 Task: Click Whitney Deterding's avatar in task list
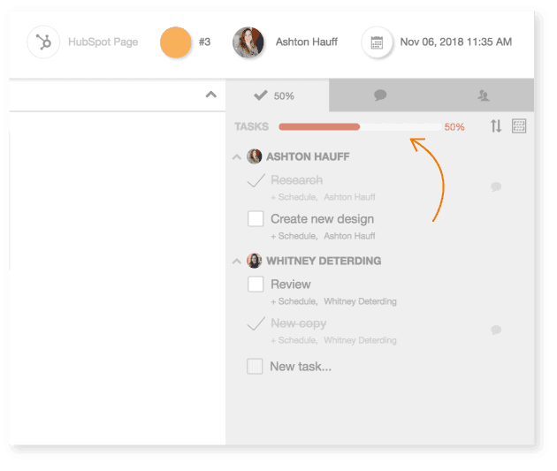click(x=255, y=261)
